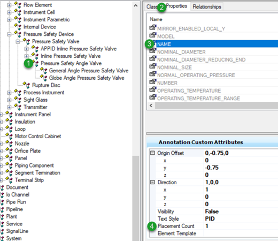Image resolution: width=278 pixels, height=241 pixels.
Task: Collapse the Pressure Safety Device node
Action: (9, 34)
